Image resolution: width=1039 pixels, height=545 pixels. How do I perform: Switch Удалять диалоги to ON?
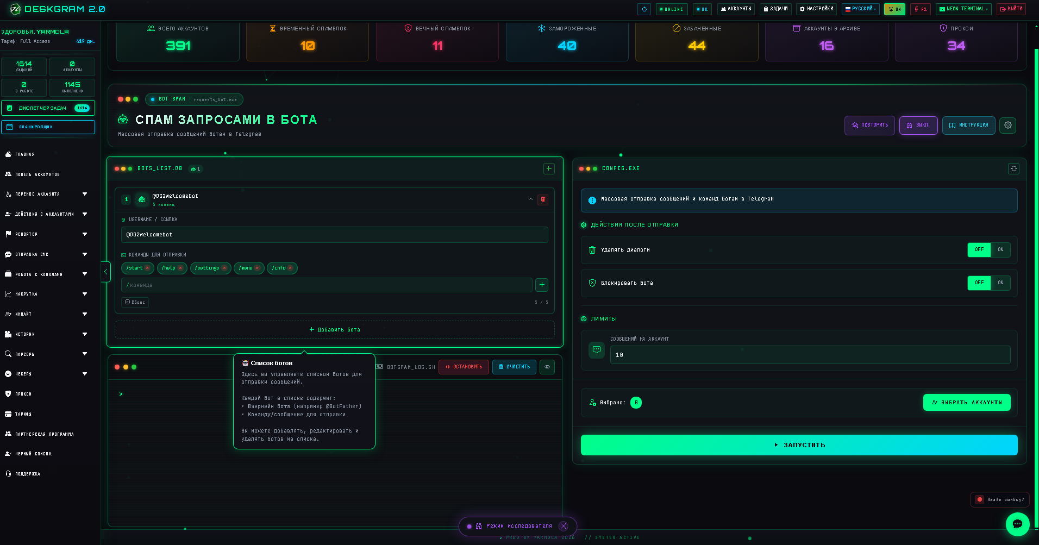pyautogui.click(x=1000, y=249)
